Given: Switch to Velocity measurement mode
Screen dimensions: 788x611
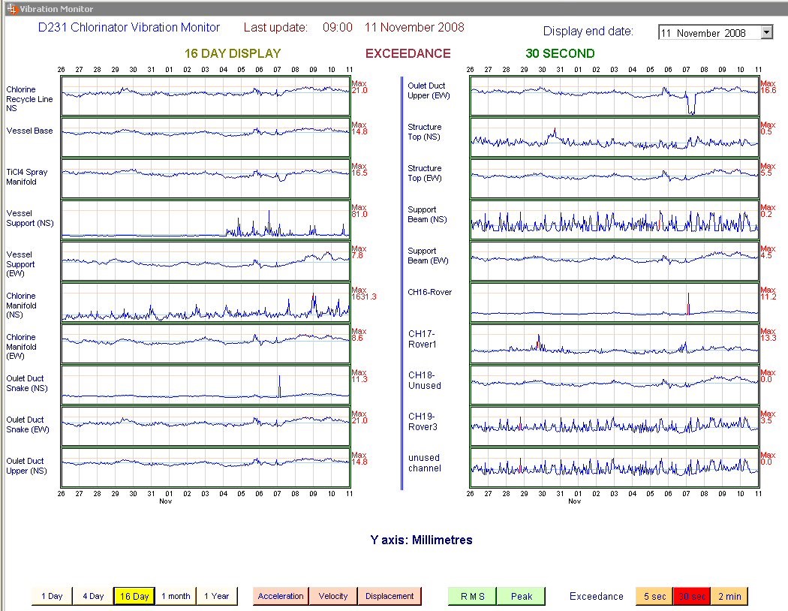Looking at the screenshot, I should pos(333,596).
